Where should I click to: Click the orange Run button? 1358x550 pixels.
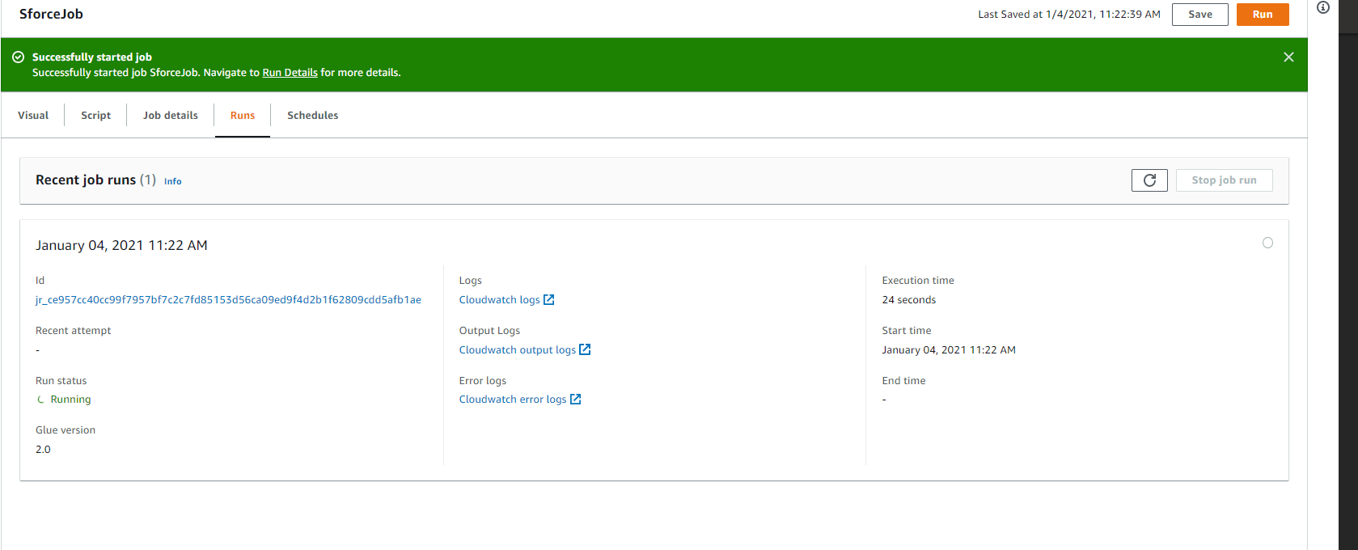(x=1262, y=15)
